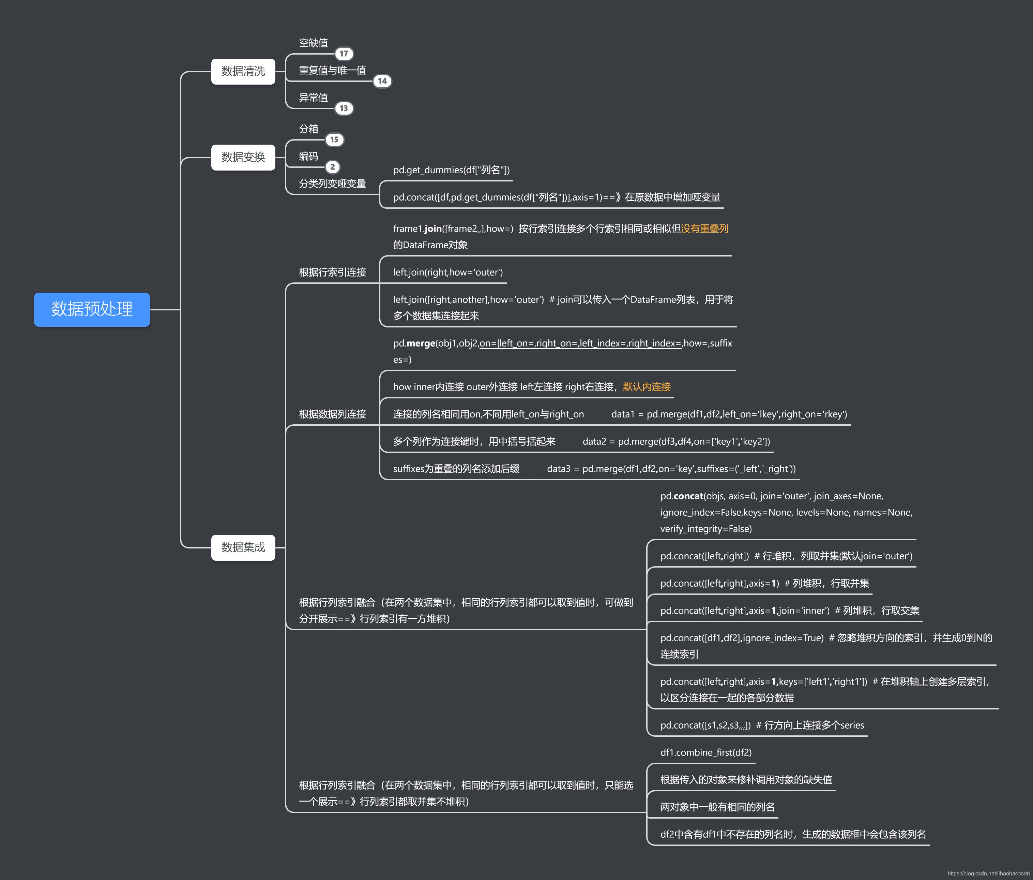Select the how inner内连接 outer外连接 node
1033x880 pixels.
coord(531,387)
